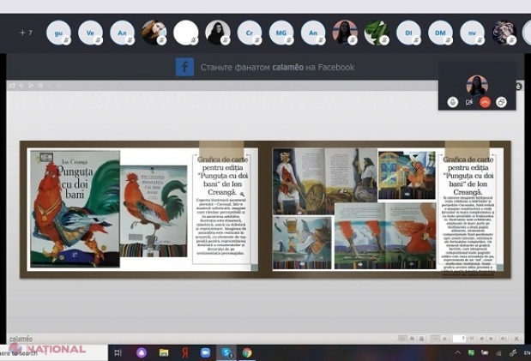Image resolution: width=531 pixels, height=361 pixels.
Task: Select the blank white participant avatar
Action: (x=186, y=33)
